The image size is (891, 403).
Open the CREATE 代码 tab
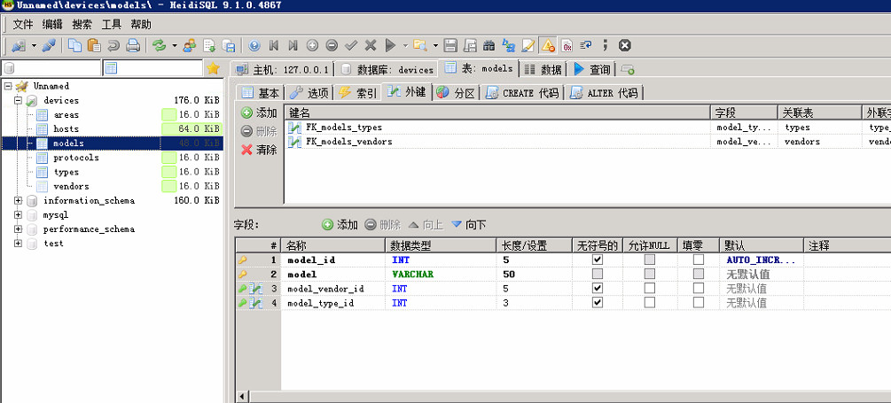[522, 93]
